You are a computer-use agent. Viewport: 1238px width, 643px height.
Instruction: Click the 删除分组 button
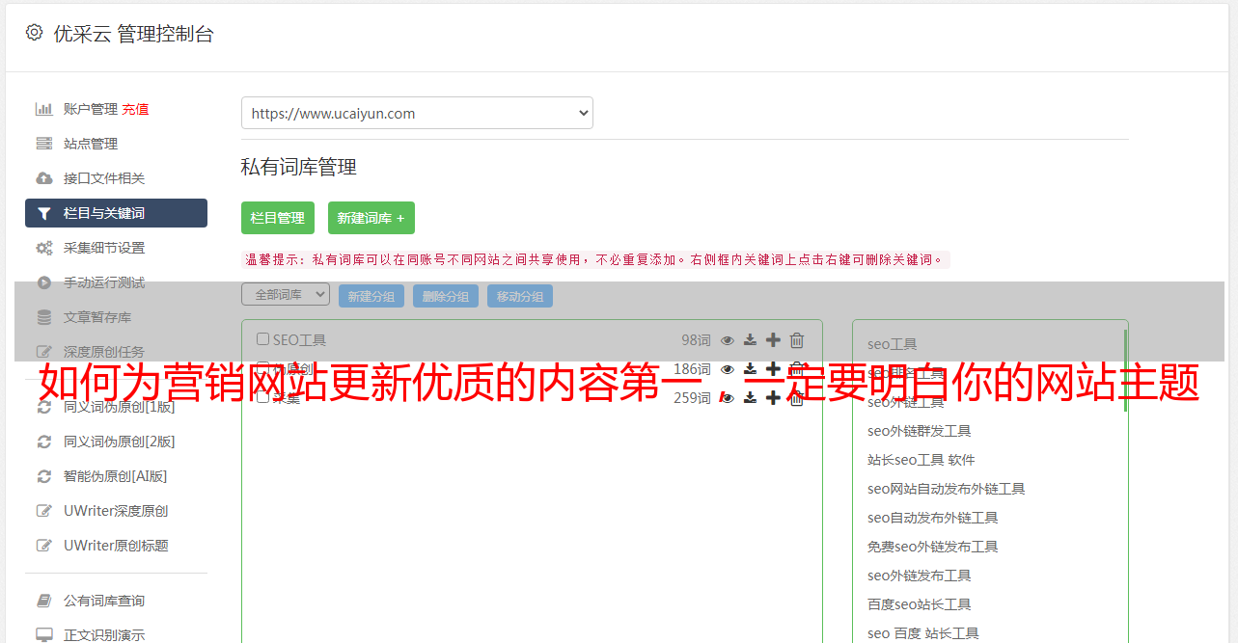click(446, 296)
